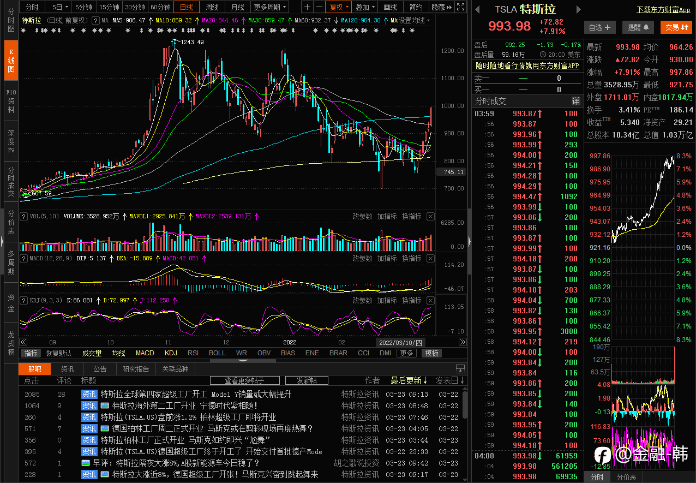Screen dimensions: 696x483
Task: Collapse the left sidebar with edge arrow
Action: [2, 241]
